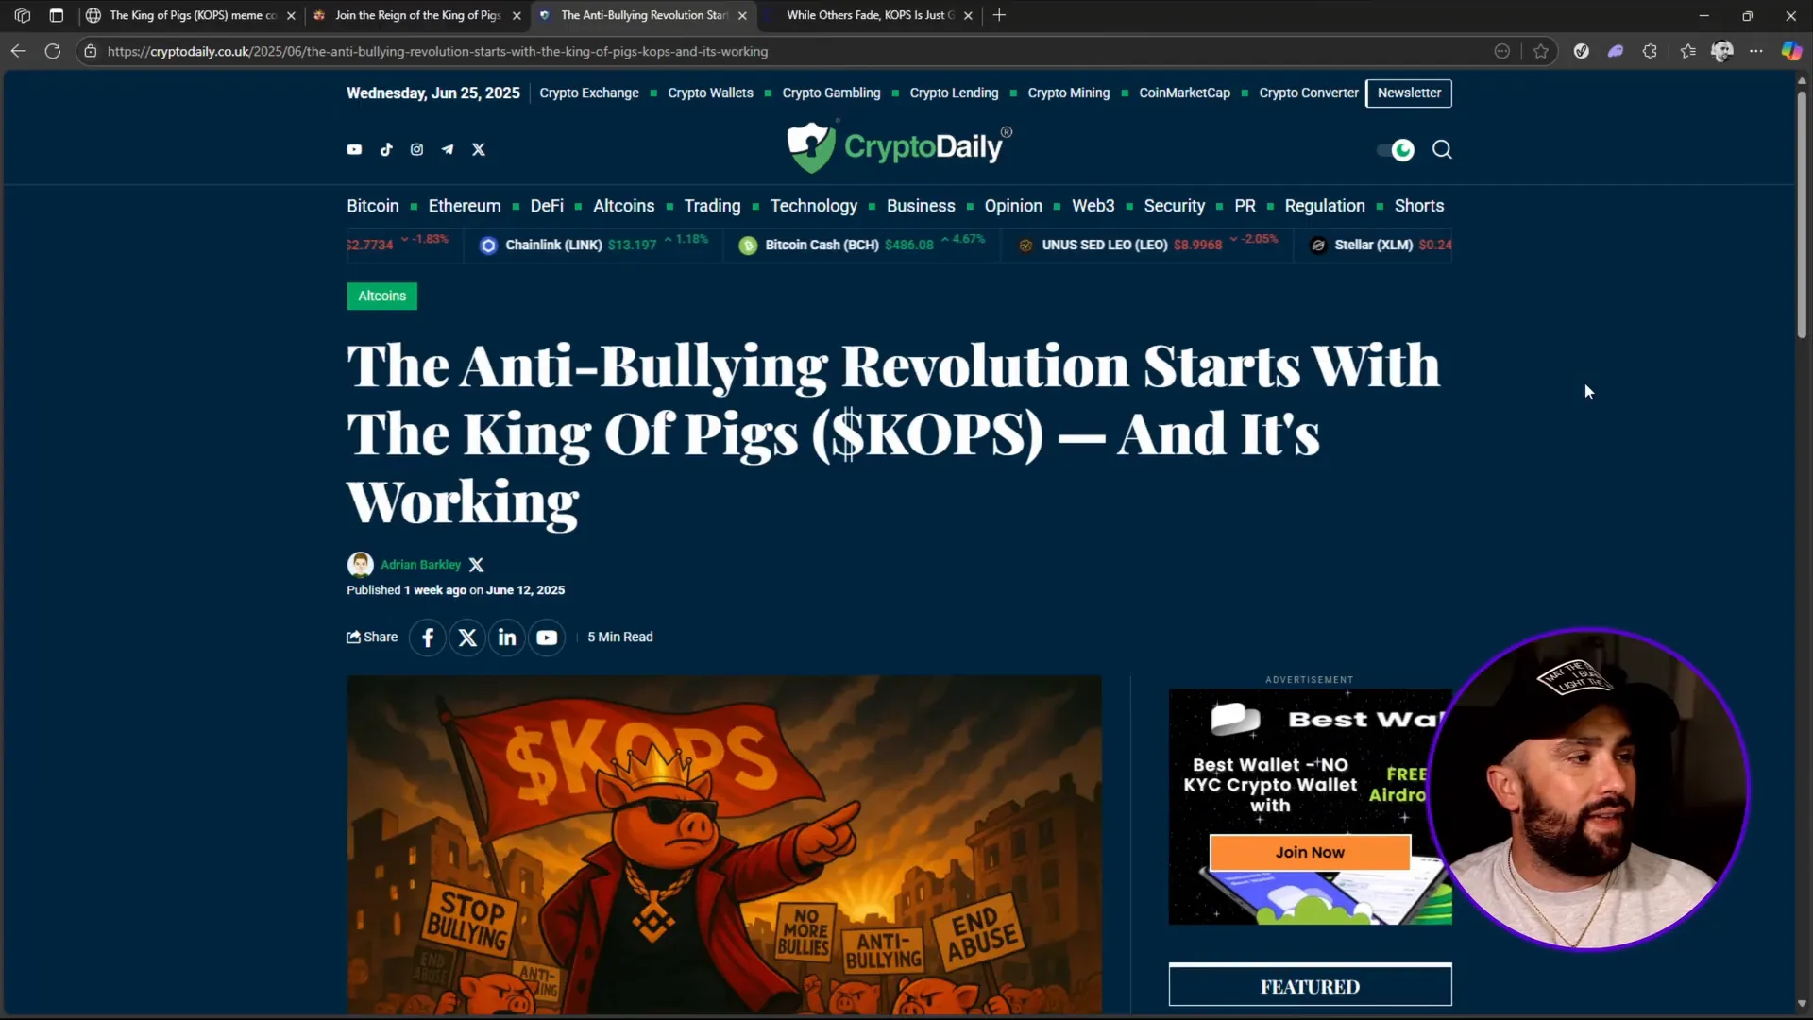This screenshot has height=1020, width=1813.
Task: Share article on Facebook
Action: (428, 637)
